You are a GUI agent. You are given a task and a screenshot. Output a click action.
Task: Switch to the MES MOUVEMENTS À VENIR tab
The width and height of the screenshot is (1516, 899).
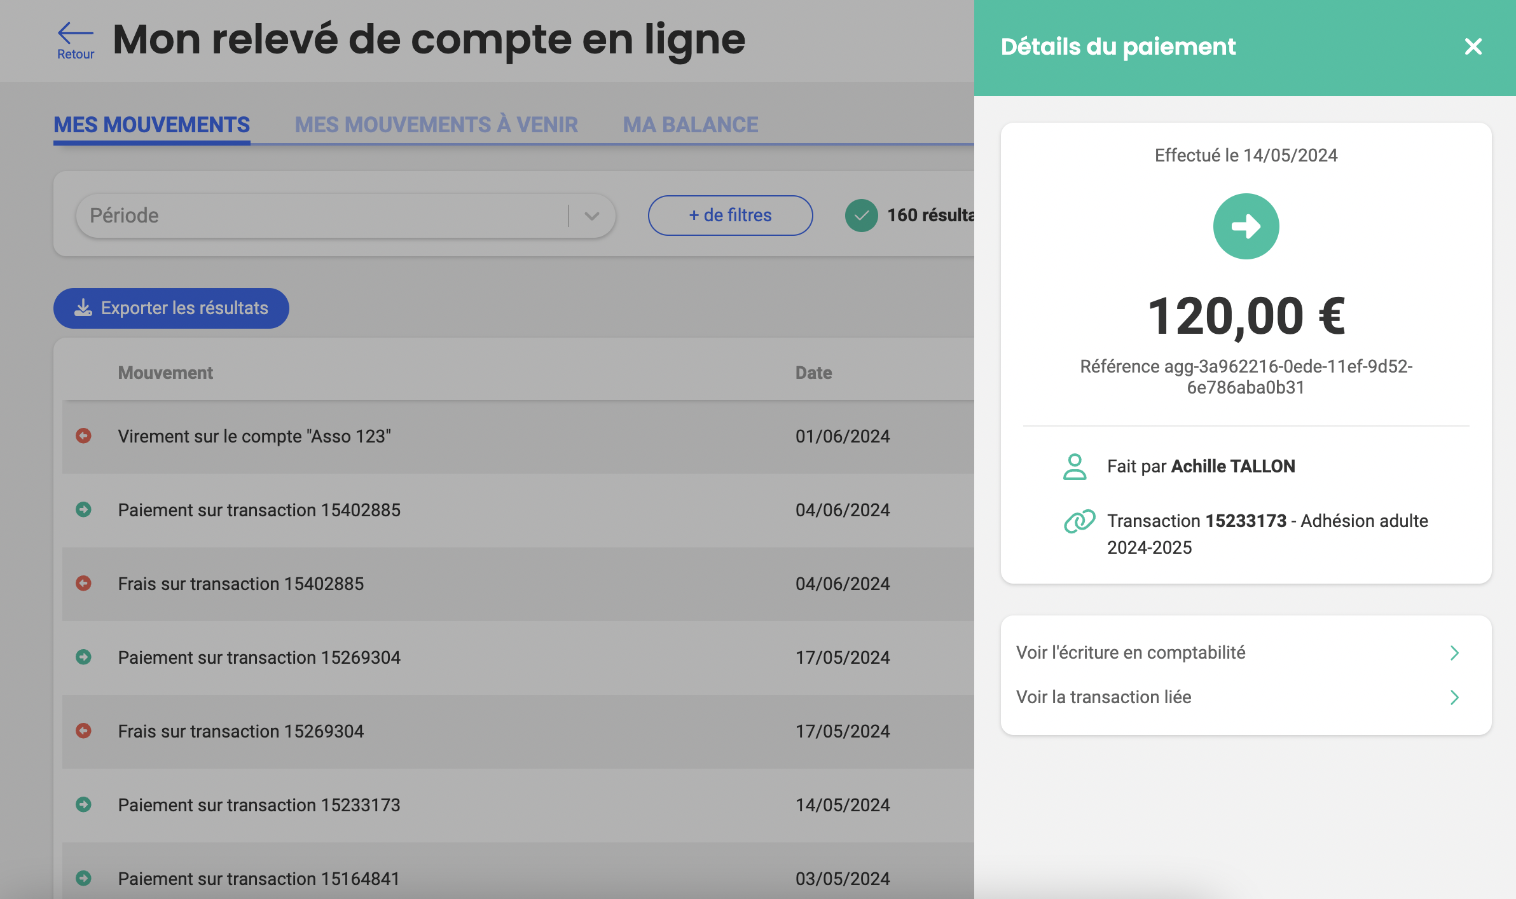click(436, 125)
